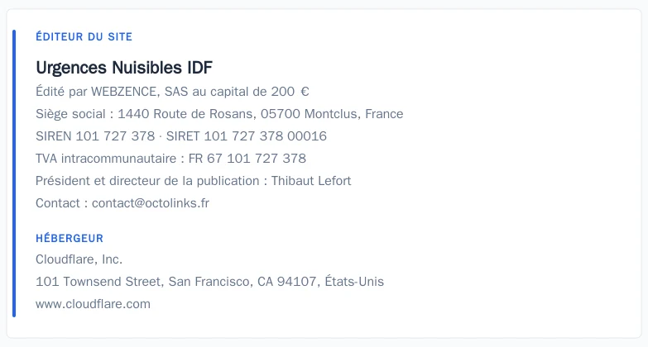Viewport: 648px width, 347px height.
Task: Click the SIRET 101 727 378 00016 number
Action: [x=247, y=136]
